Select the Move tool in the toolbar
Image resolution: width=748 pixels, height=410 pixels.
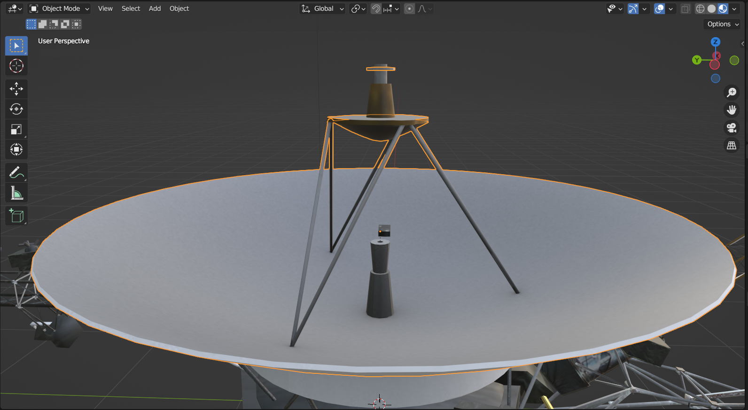pyautogui.click(x=16, y=89)
